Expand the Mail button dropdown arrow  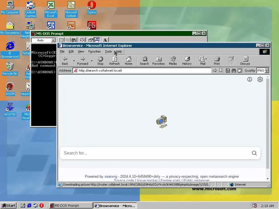click(206, 59)
